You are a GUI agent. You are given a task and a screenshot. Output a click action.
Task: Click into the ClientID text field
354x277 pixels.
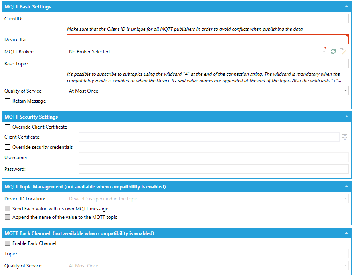[x=208, y=19]
